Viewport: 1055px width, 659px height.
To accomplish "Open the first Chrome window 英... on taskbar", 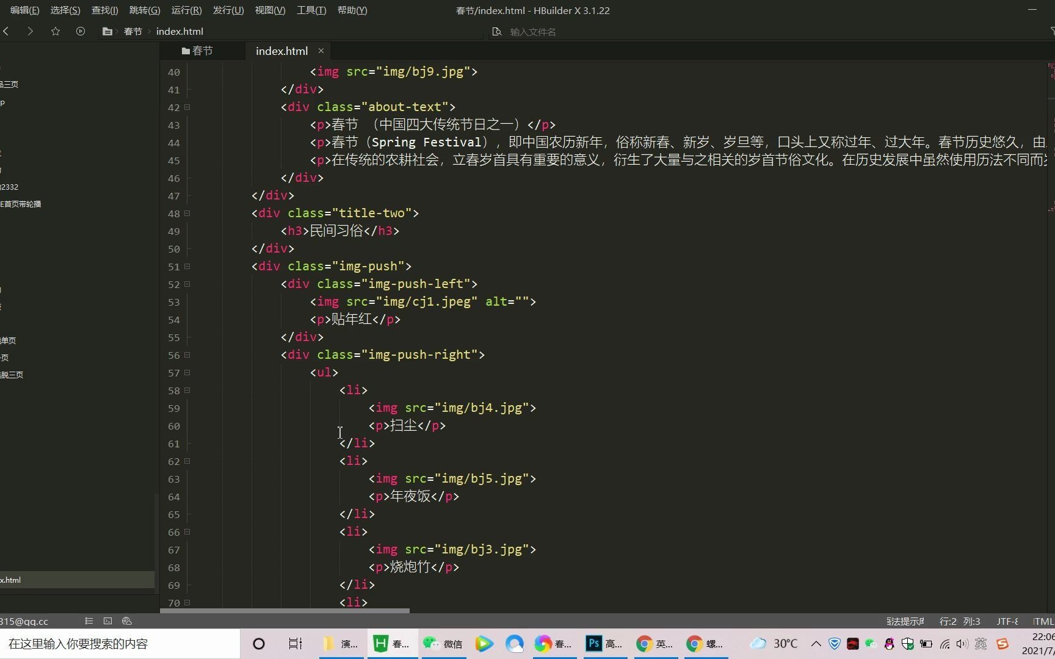I will (654, 644).
